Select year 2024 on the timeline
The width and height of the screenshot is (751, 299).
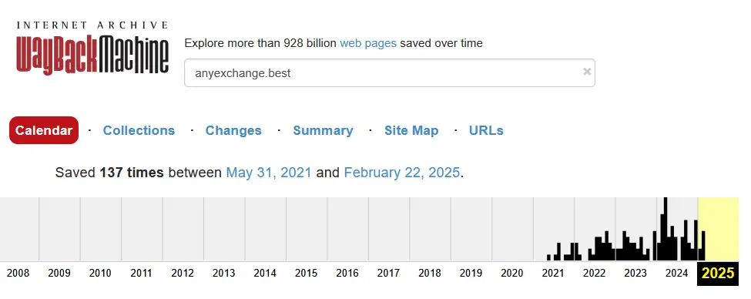677,273
